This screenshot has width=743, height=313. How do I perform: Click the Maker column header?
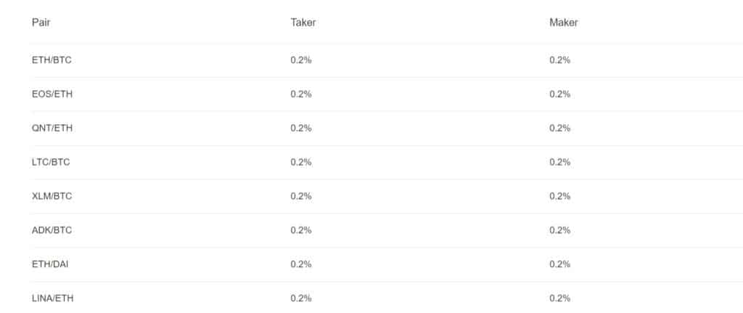click(x=563, y=23)
